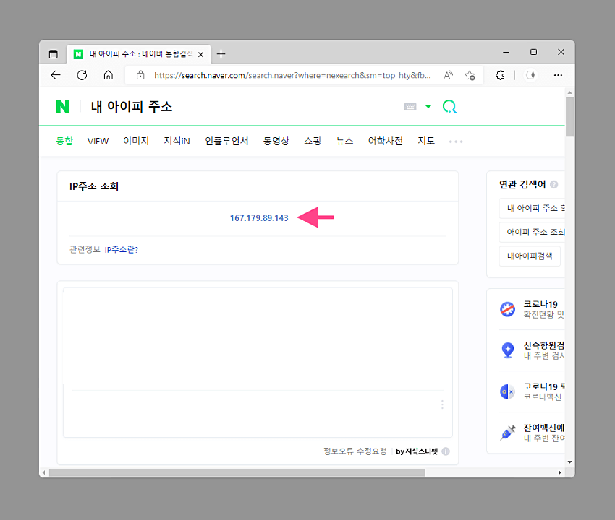Select the 코로나19 확진현황 icon
The height and width of the screenshot is (520, 615).
[x=507, y=308]
